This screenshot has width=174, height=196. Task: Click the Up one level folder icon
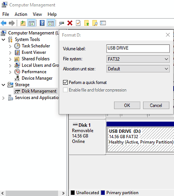23,23
